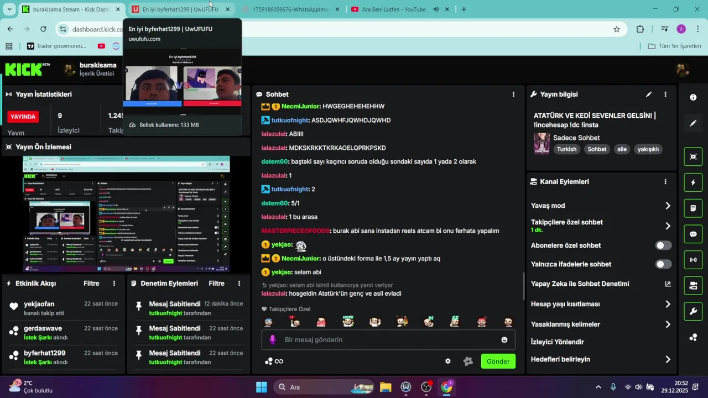
Task: Open Tüm Yer İşaretleri bookmarks folder
Action: click(674, 46)
